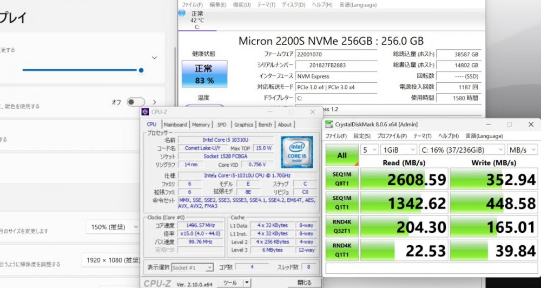Click the 1580 時間 power-on hours value
The image size is (541, 288).
tap(459, 98)
